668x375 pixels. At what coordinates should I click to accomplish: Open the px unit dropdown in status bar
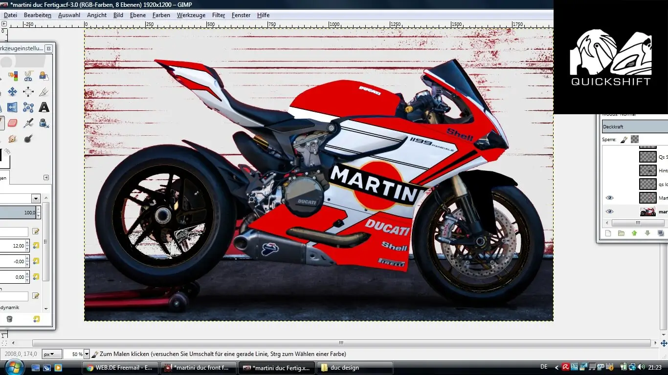point(52,354)
